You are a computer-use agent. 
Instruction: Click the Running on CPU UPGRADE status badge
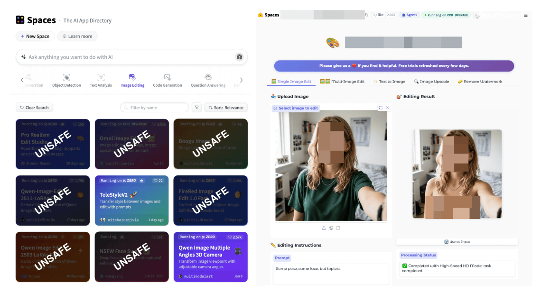point(446,15)
